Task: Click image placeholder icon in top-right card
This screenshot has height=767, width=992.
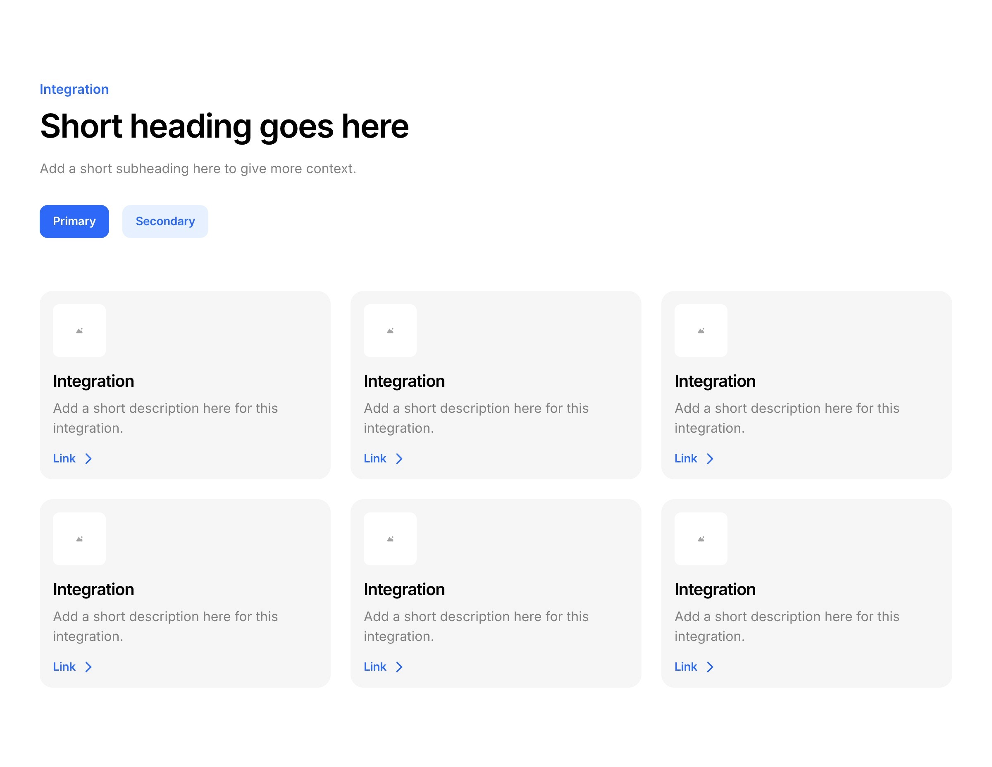Action: (x=701, y=331)
